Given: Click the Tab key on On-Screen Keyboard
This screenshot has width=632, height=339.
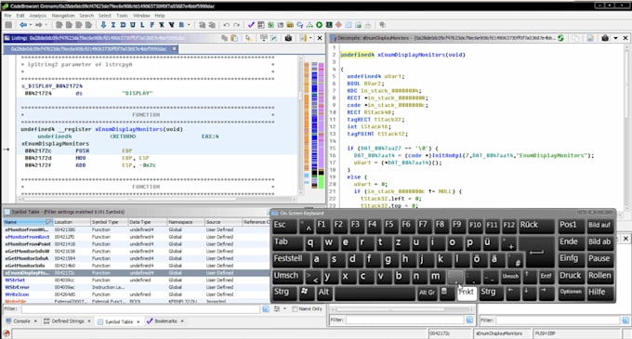Looking at the screenshot, I should (x=287, y=242).
